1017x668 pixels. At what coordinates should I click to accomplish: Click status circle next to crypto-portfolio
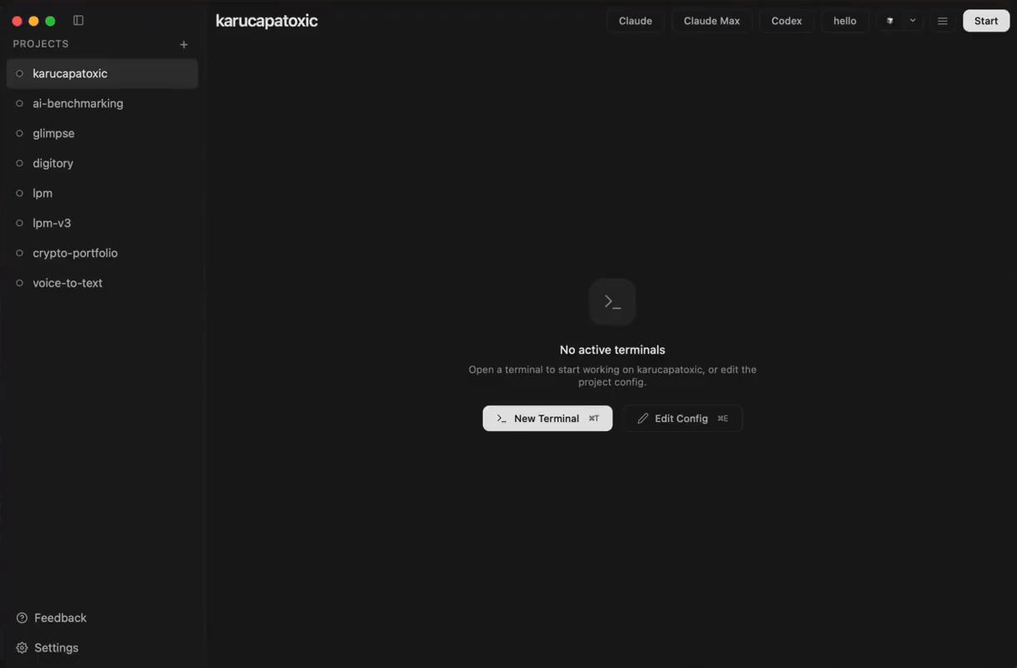20,253
